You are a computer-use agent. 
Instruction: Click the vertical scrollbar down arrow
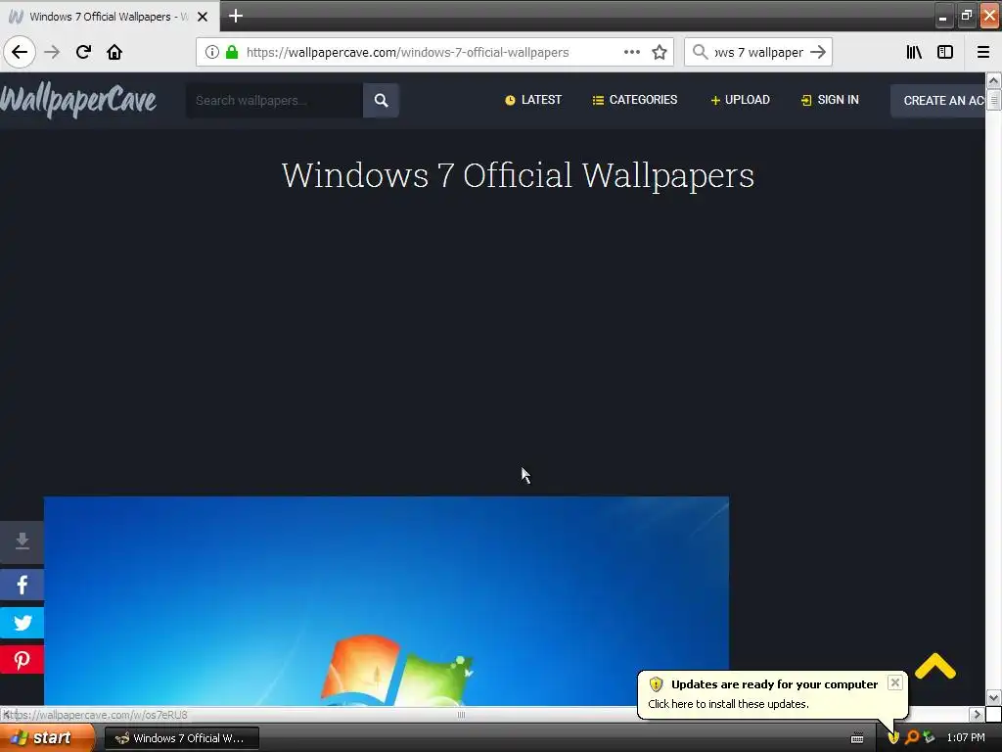click(993, 697)
